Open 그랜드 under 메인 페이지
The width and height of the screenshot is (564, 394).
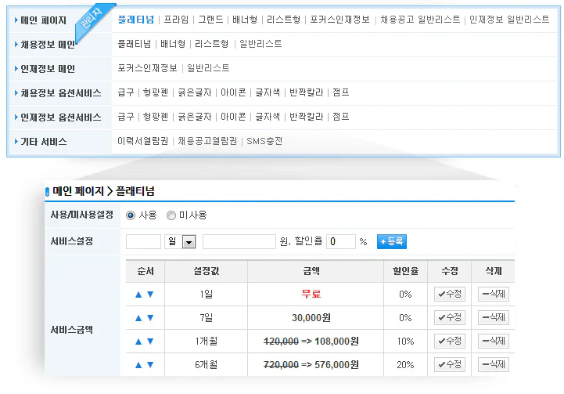pos(210,20)
